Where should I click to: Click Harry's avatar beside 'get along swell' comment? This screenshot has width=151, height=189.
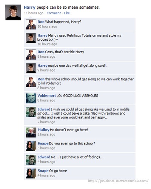coord(31,68)
